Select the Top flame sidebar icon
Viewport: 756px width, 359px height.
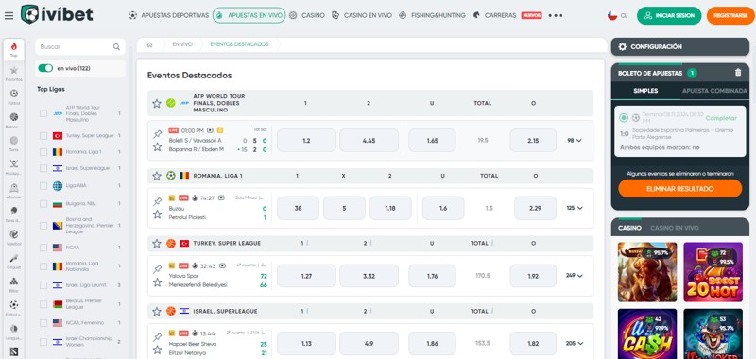pyautogui.click(x=13, y=49)
